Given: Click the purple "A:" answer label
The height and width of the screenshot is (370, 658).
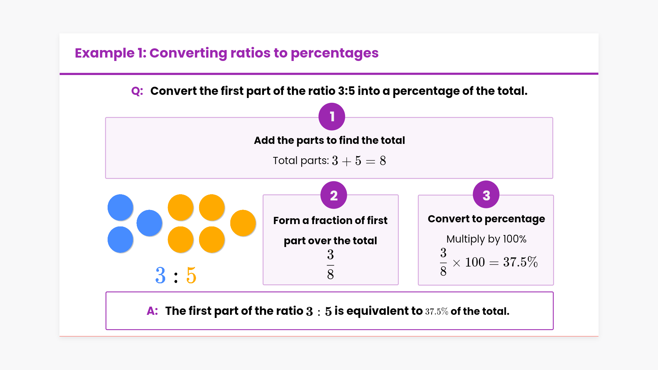Looking at the screenshot, I should [x=152, y=311].
